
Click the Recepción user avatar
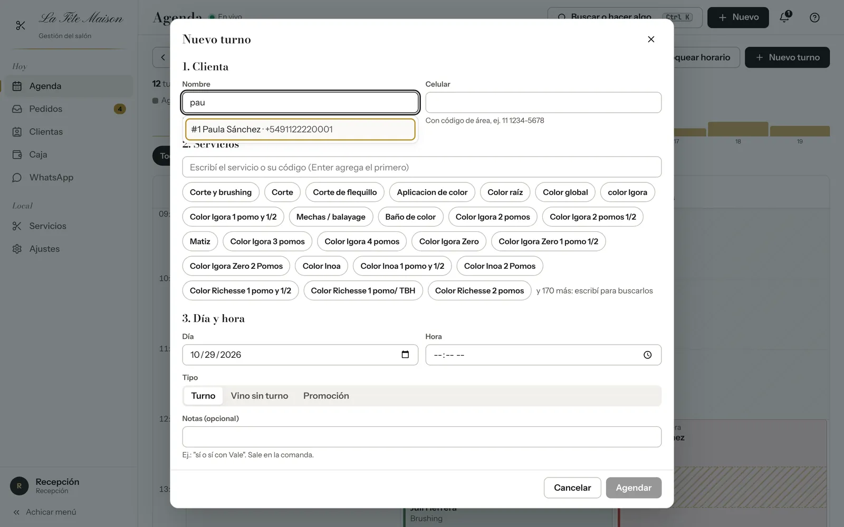20,486
